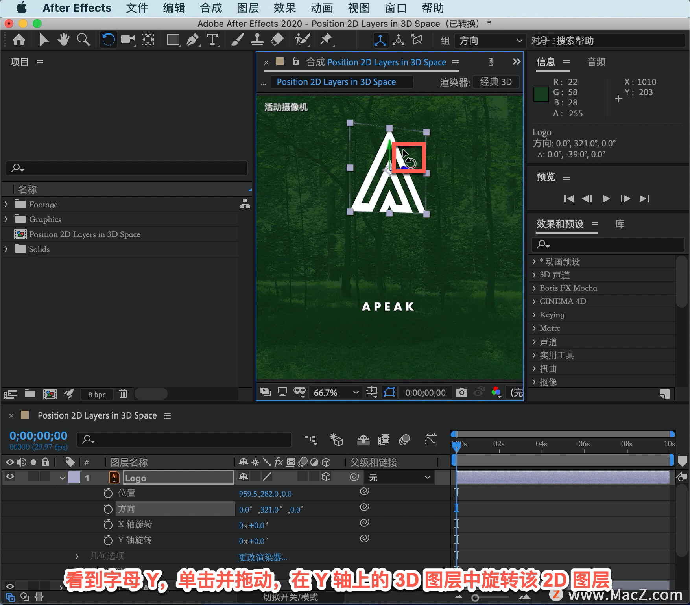
Task: Select the Roto Brush tool
Action: (302, 39)
